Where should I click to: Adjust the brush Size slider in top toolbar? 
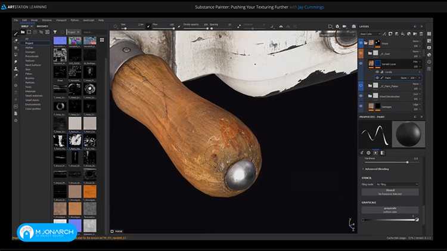[132, 28]
